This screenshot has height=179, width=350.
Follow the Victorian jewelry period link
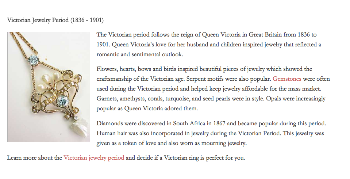94,158
